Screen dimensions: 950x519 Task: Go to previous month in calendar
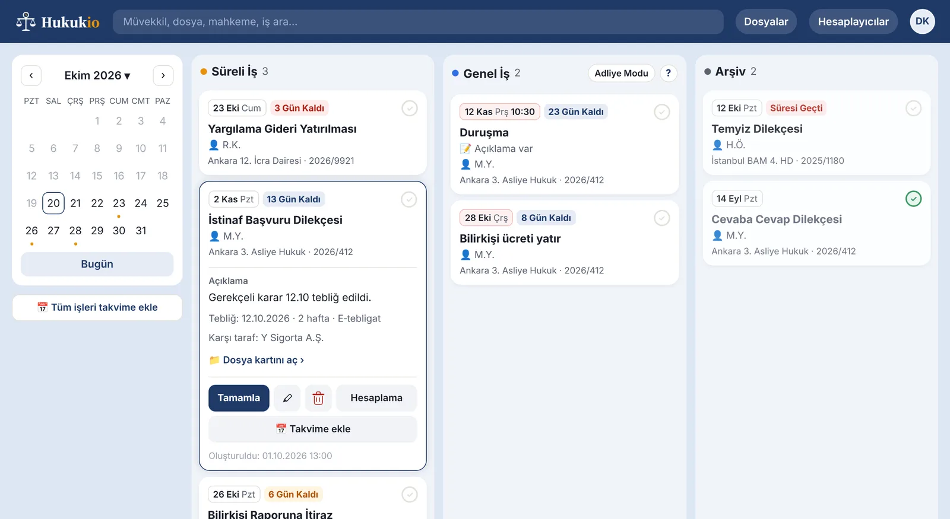pyautogui.click(x=31, y=75)
